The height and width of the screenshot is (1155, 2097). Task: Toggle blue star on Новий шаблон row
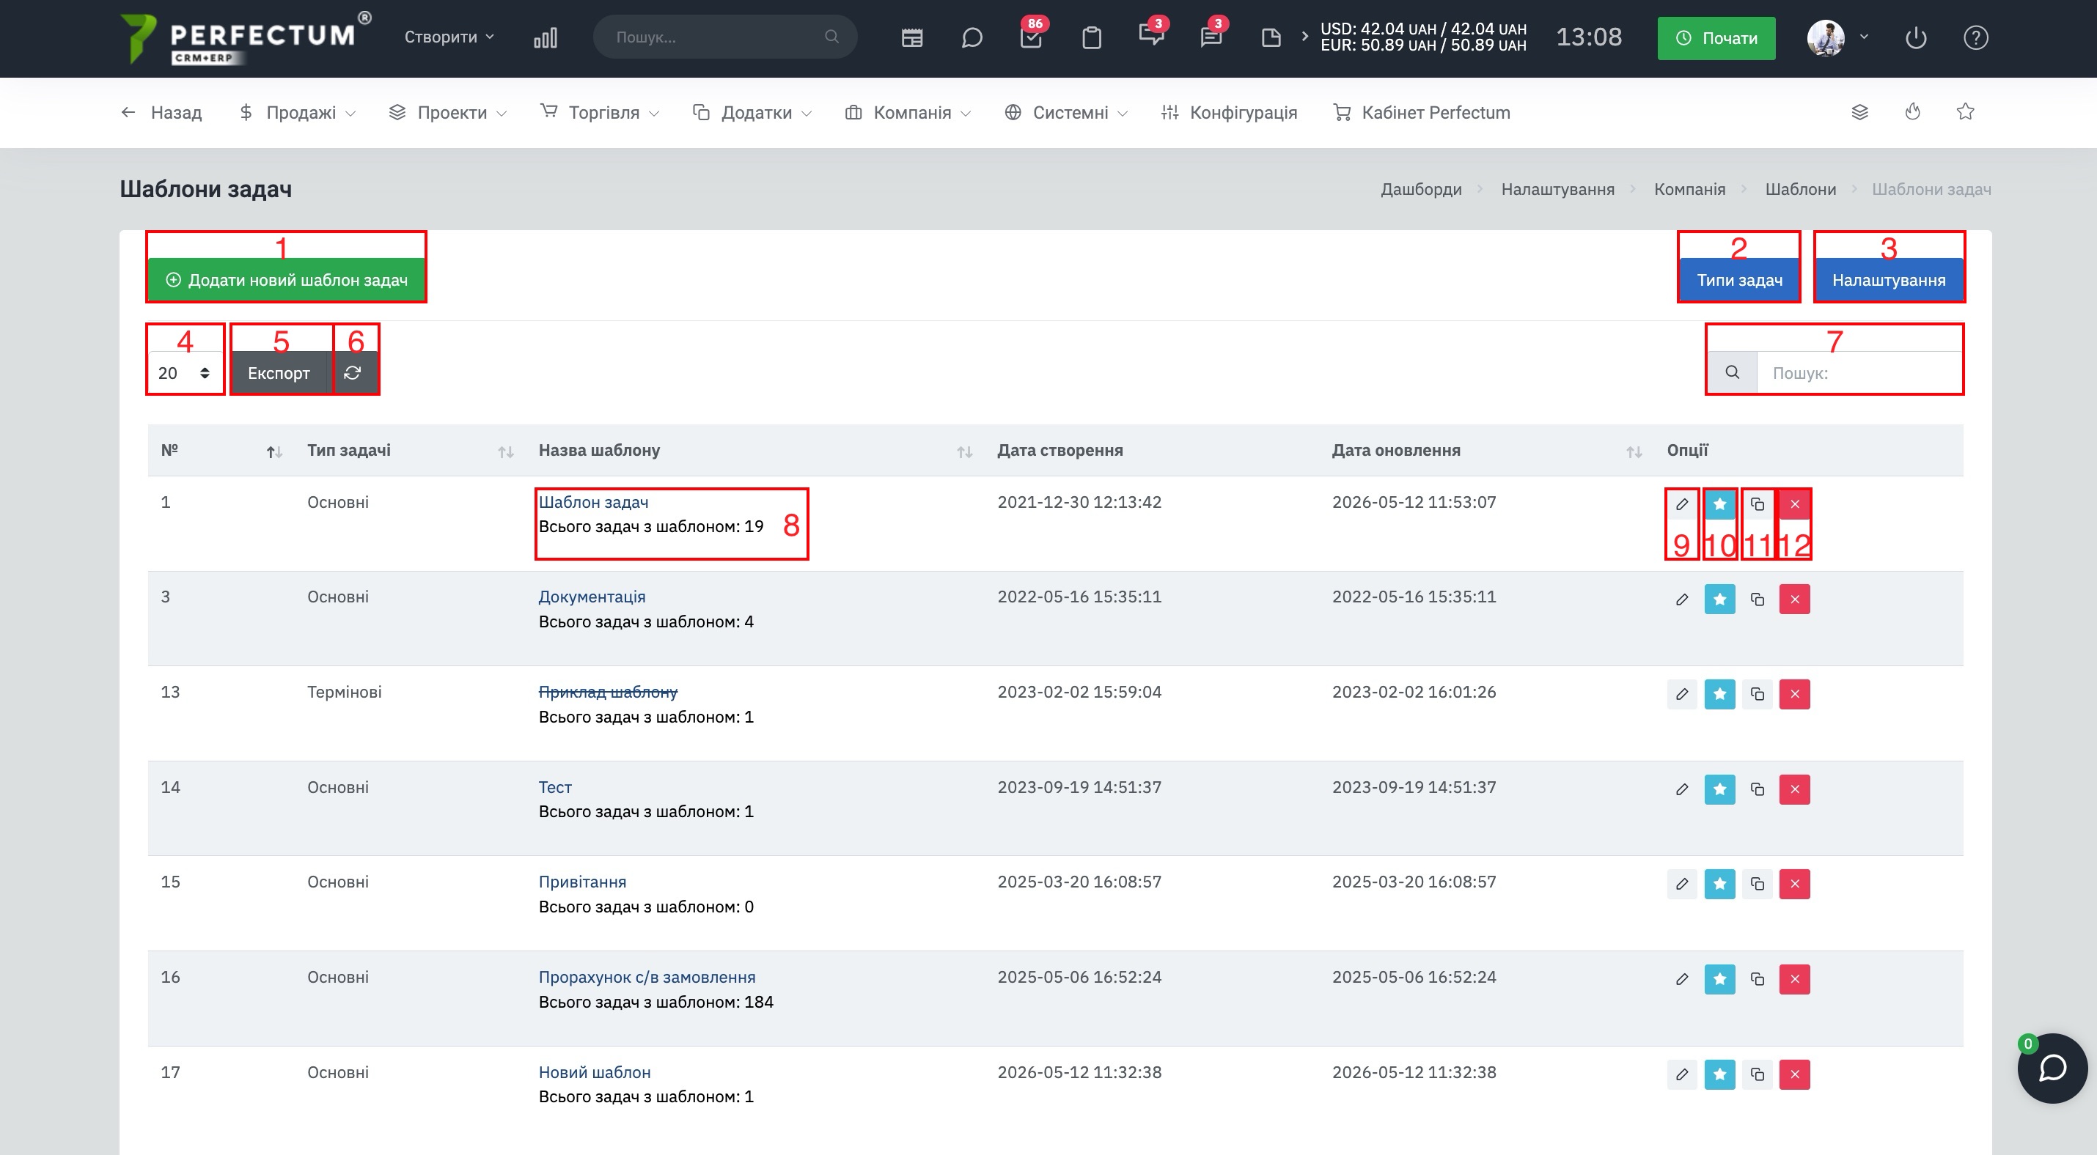point(1720,1074)
